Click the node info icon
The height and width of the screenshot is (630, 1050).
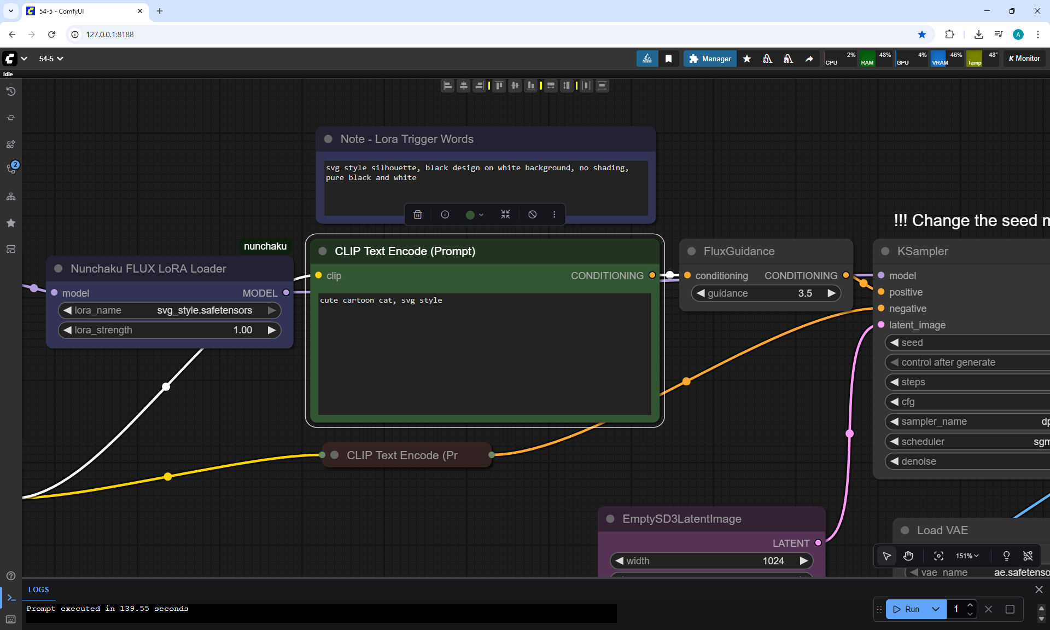[x=445, y=215]
